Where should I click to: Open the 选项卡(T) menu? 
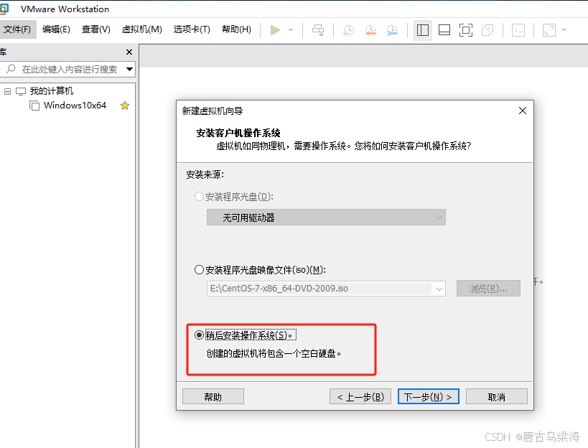[x=192, y=29]
